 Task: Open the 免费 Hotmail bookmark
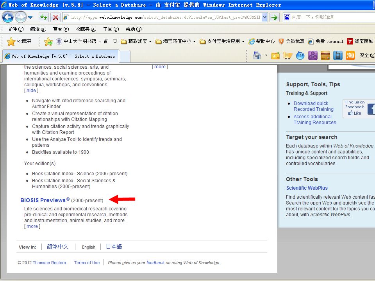pos(325,41)
